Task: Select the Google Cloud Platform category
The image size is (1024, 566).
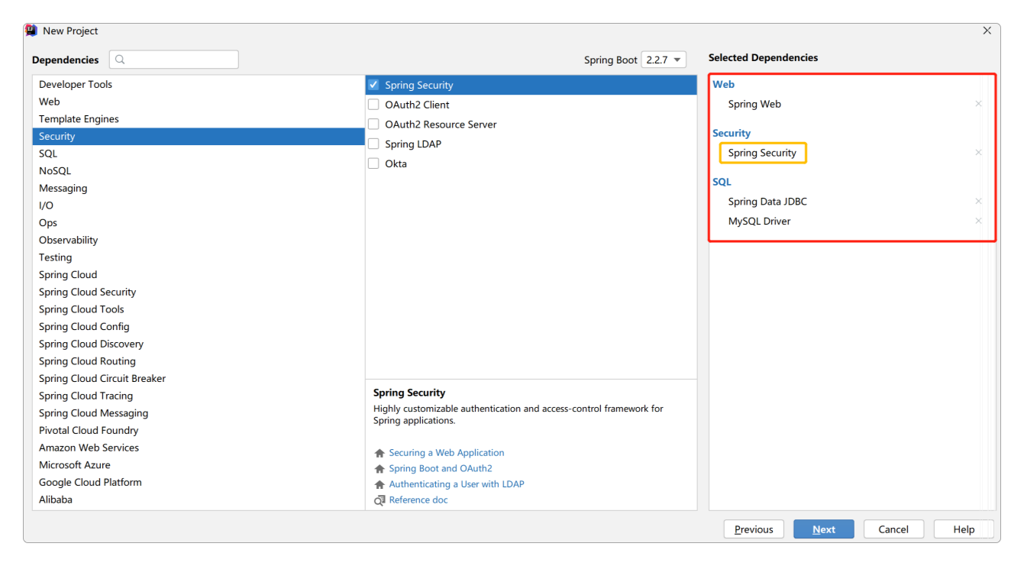Action: pyautogui.click(x=199, y=483)
